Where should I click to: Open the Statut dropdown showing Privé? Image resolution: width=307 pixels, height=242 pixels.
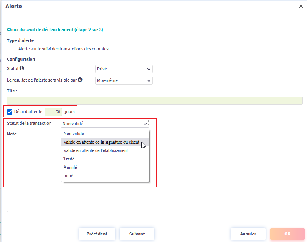(124, 69)
